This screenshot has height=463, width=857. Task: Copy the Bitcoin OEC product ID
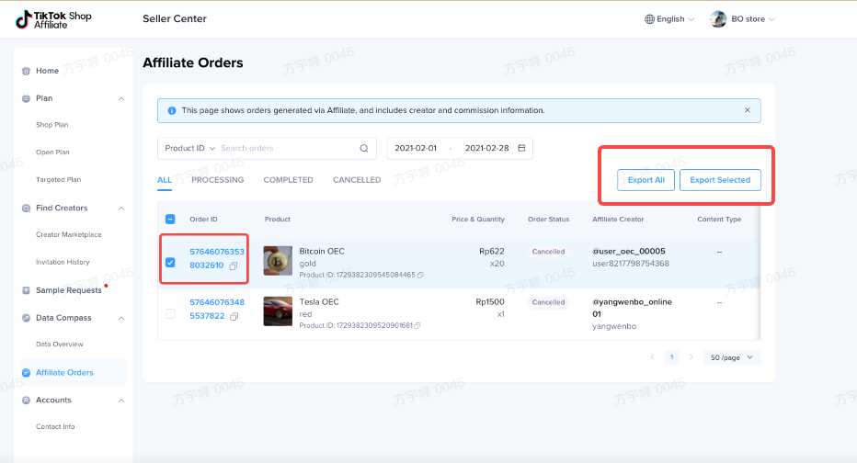(421, 275)
